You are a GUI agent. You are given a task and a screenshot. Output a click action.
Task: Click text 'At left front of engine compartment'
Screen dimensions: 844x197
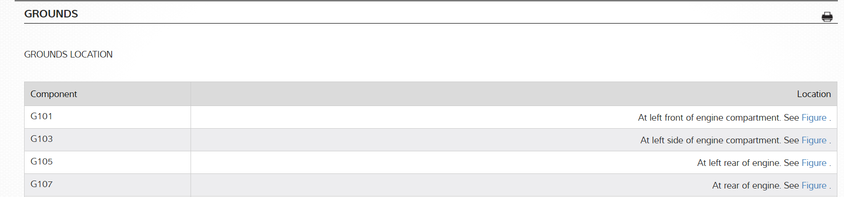click(x=708, y=118)
